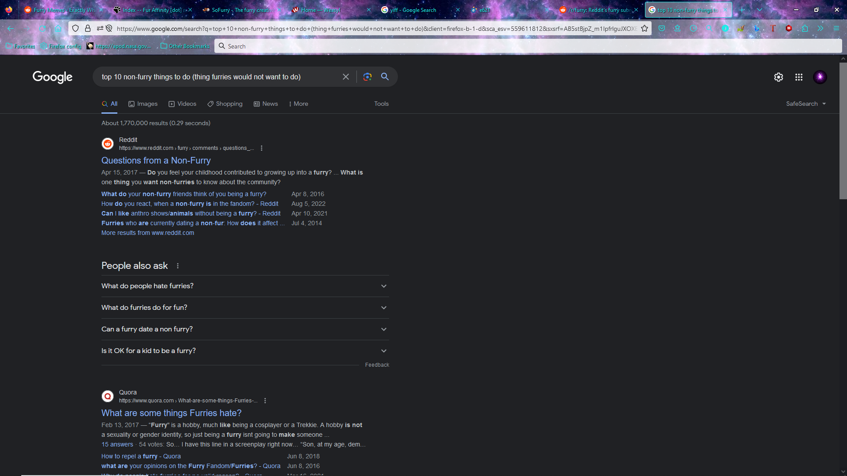
Task: Open the Google apps grid
Action: pyautogui.click(x=799, y=77)
